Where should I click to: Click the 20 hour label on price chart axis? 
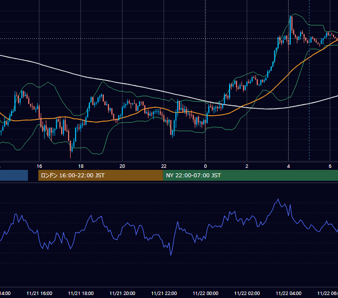coord(122,166)
